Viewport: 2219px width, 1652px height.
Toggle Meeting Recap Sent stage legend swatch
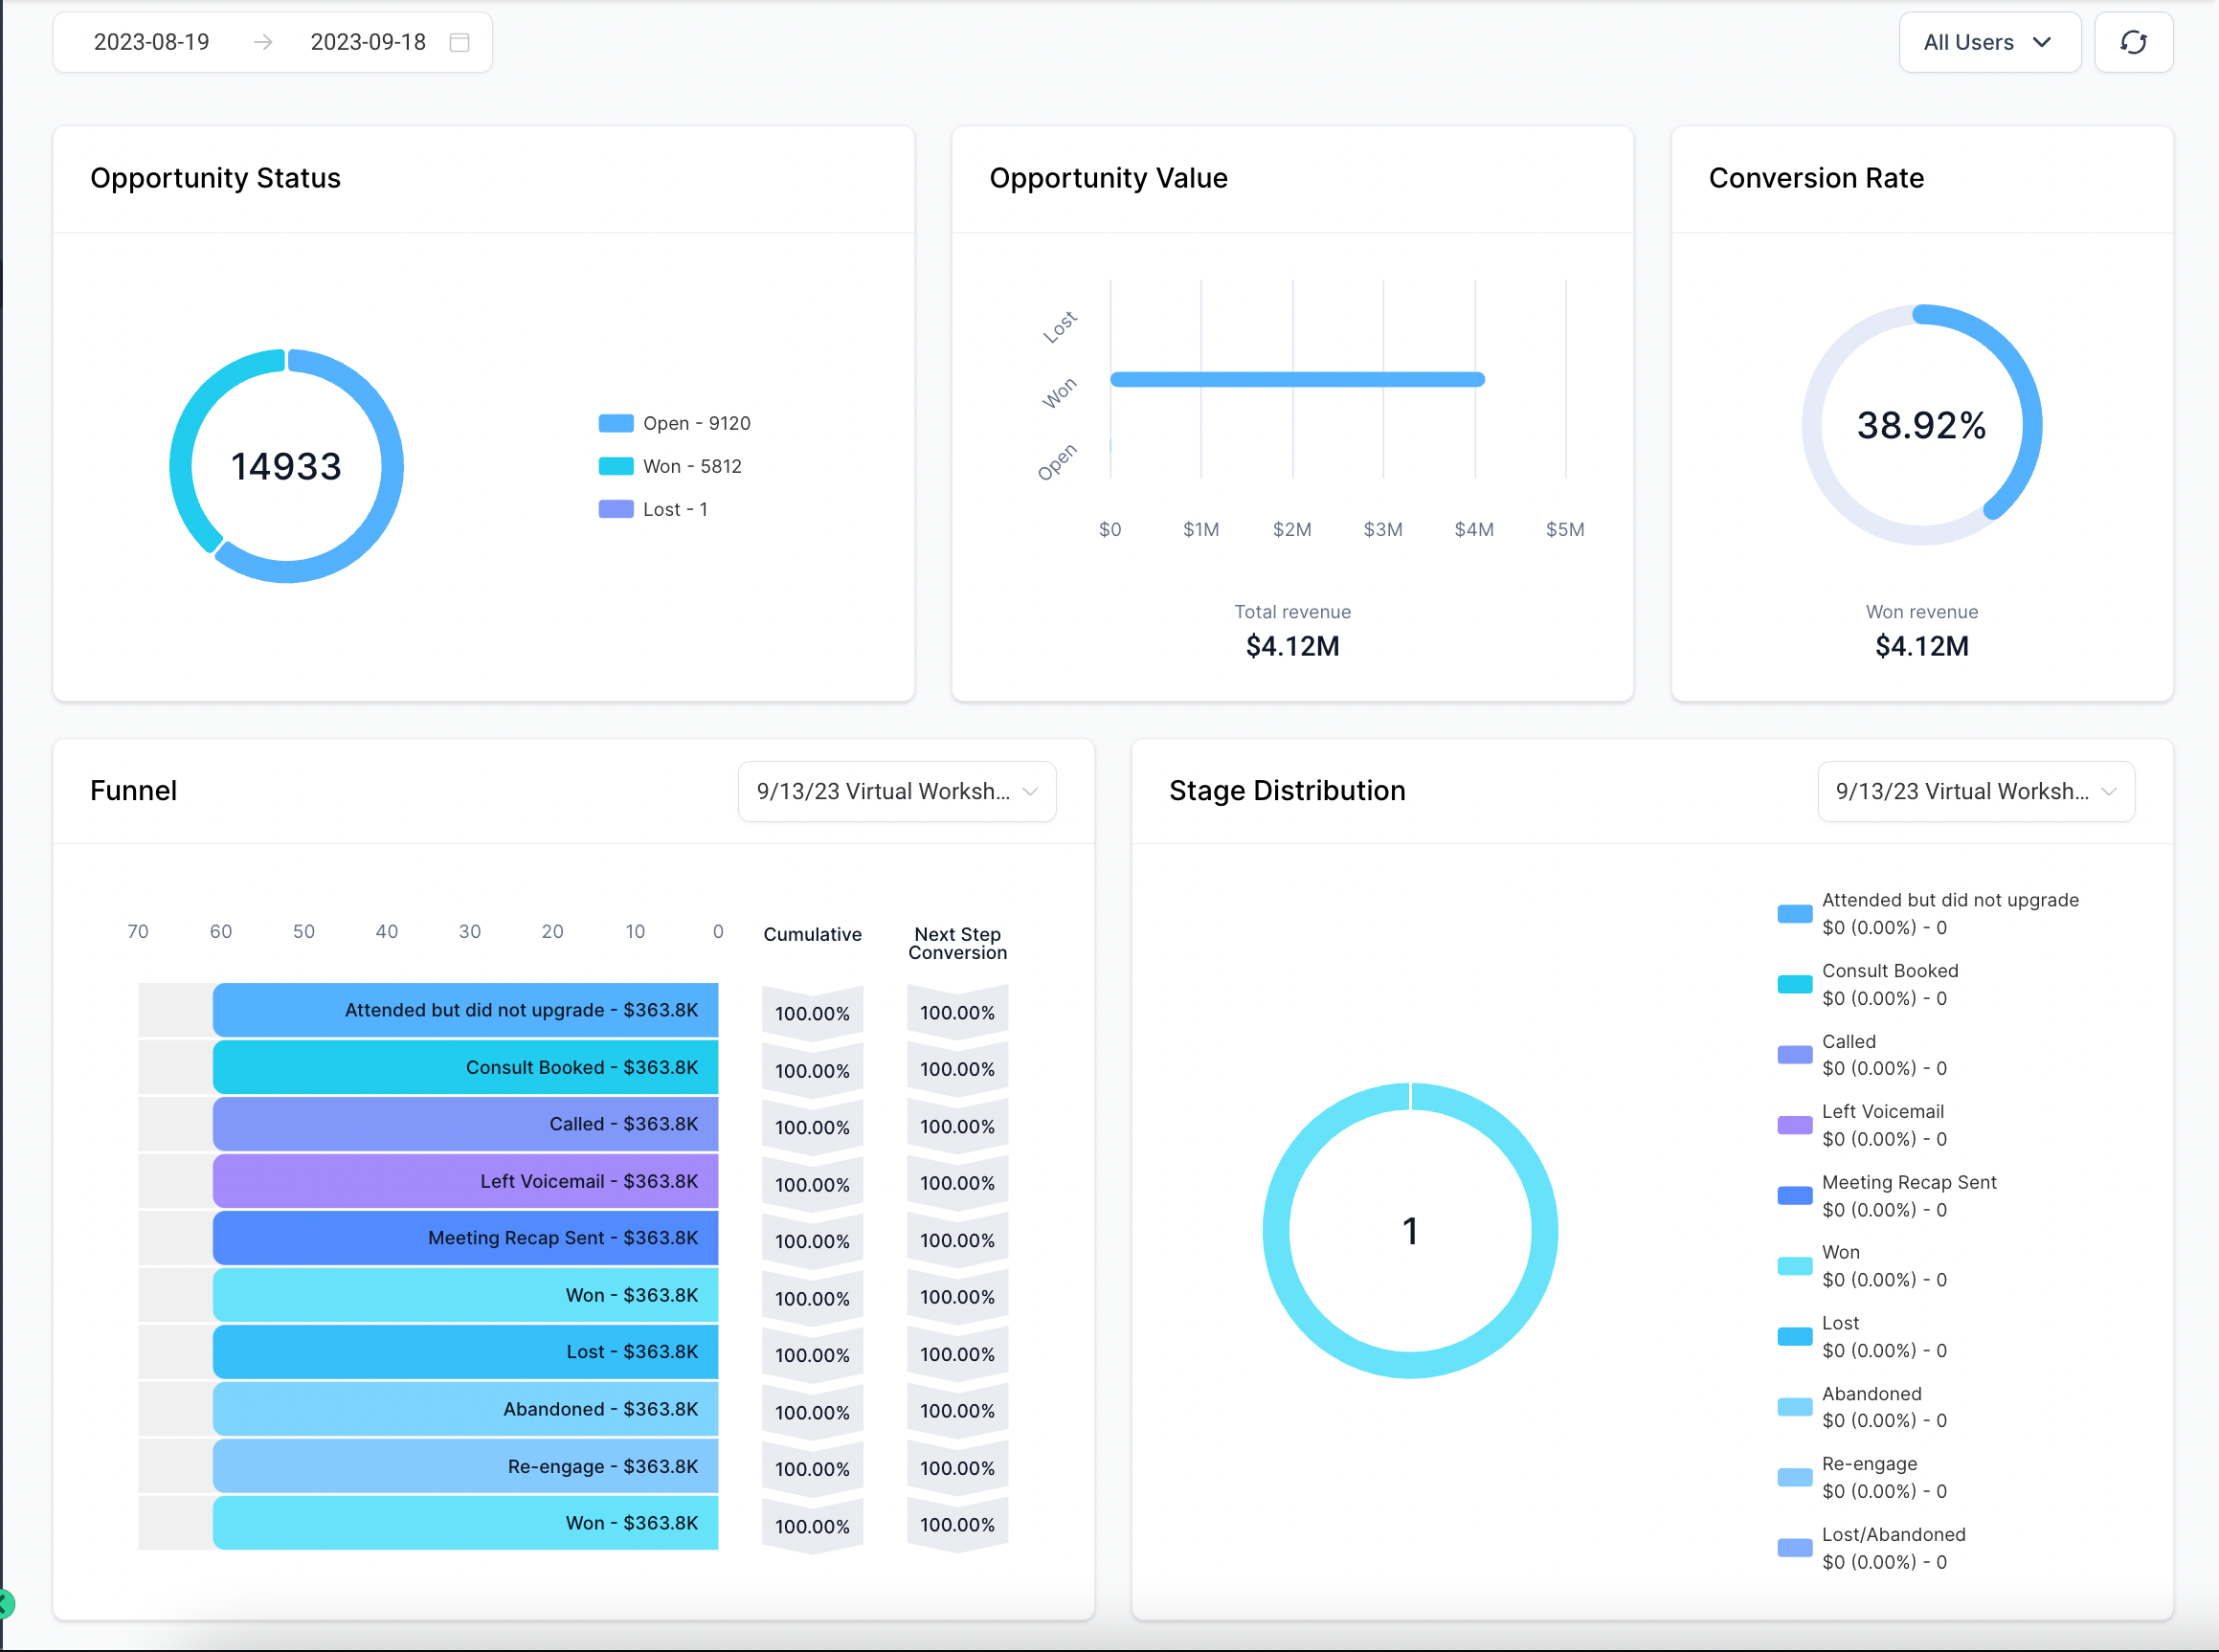click(1794, 1195)
